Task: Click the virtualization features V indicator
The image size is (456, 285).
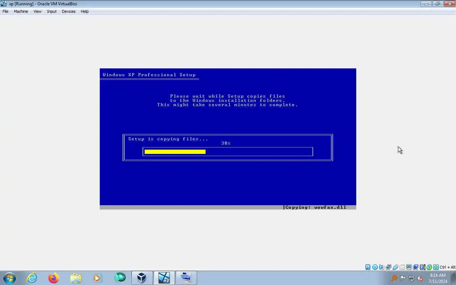Action: coord(422,267)
